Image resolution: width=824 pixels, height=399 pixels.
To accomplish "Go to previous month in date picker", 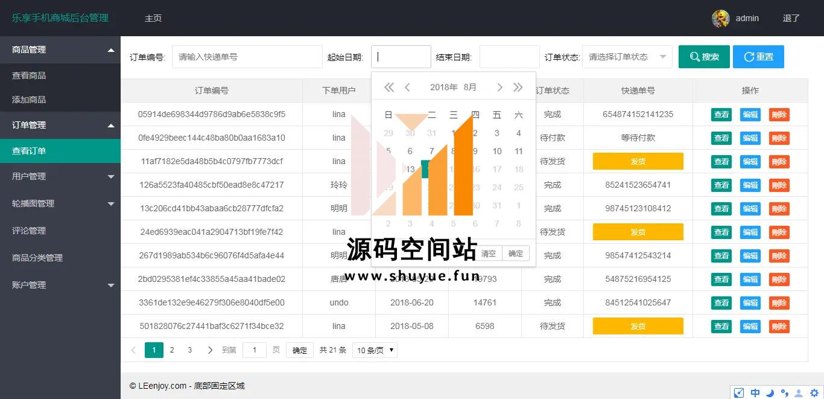I will [x=408, y=88].
